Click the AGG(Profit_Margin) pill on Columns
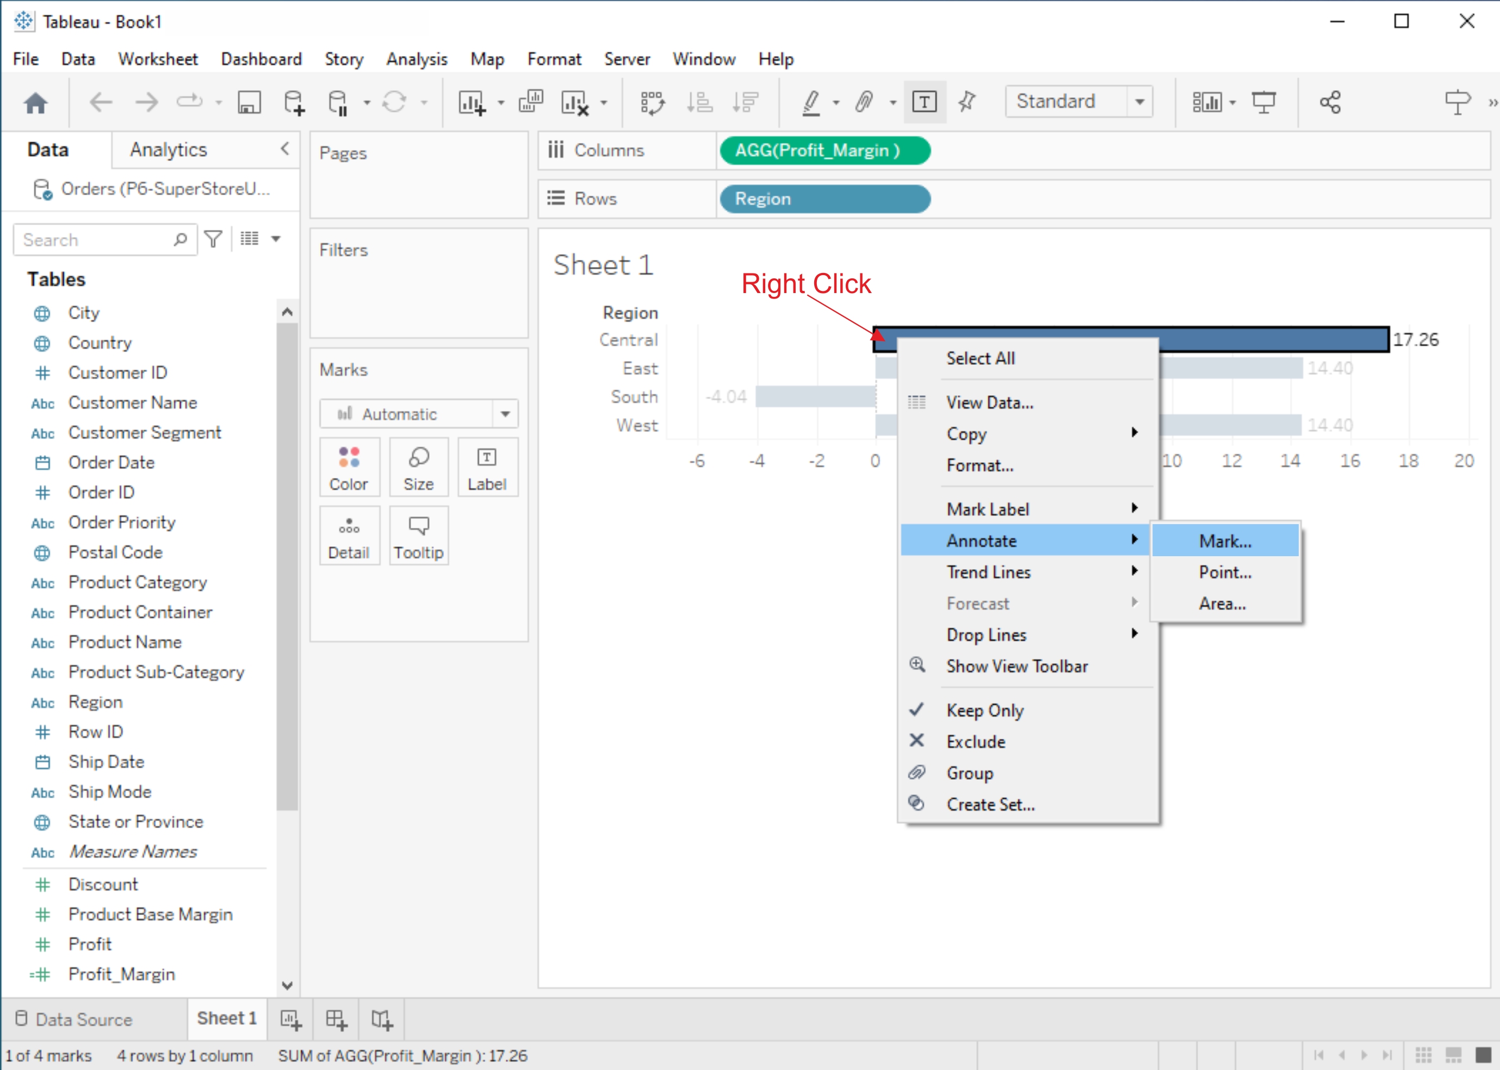Viewport: 1500px width, 1070px height. [x=825, y=150]
